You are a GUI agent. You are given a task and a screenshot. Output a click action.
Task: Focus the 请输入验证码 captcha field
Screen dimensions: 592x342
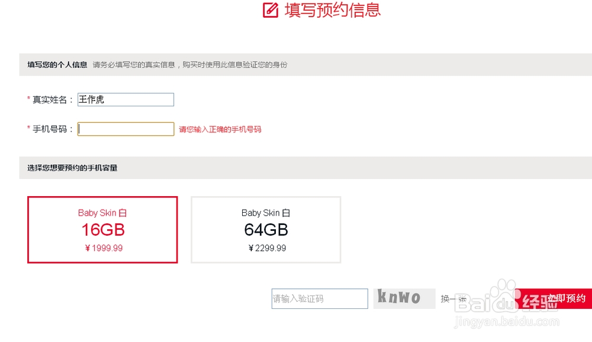(x=319, y=298)
